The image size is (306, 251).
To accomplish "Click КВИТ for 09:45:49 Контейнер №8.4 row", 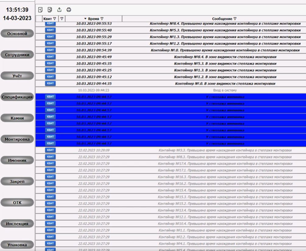I will point(50,57).
